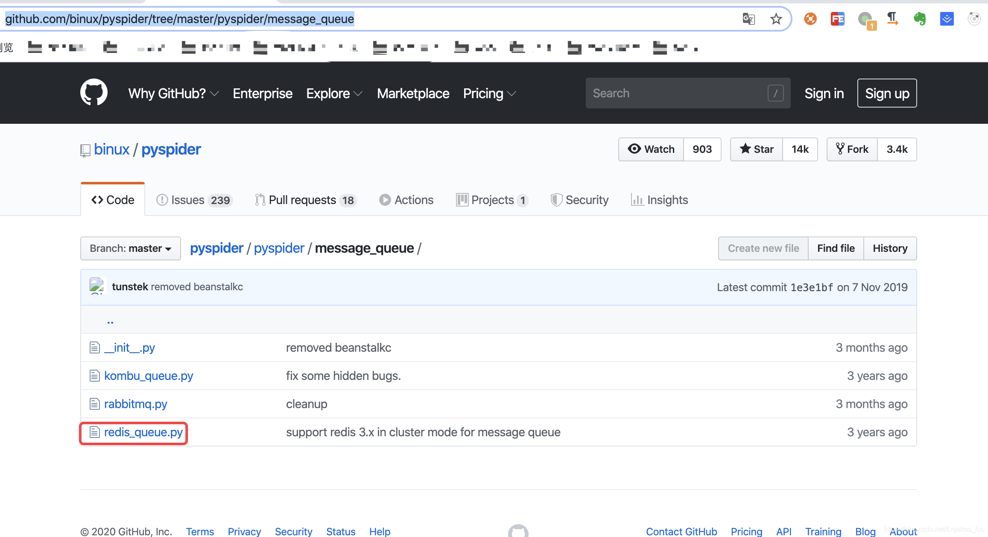Open the red FE browser extension
Viewport: 988px width, 537px height.
coord(837,19)
